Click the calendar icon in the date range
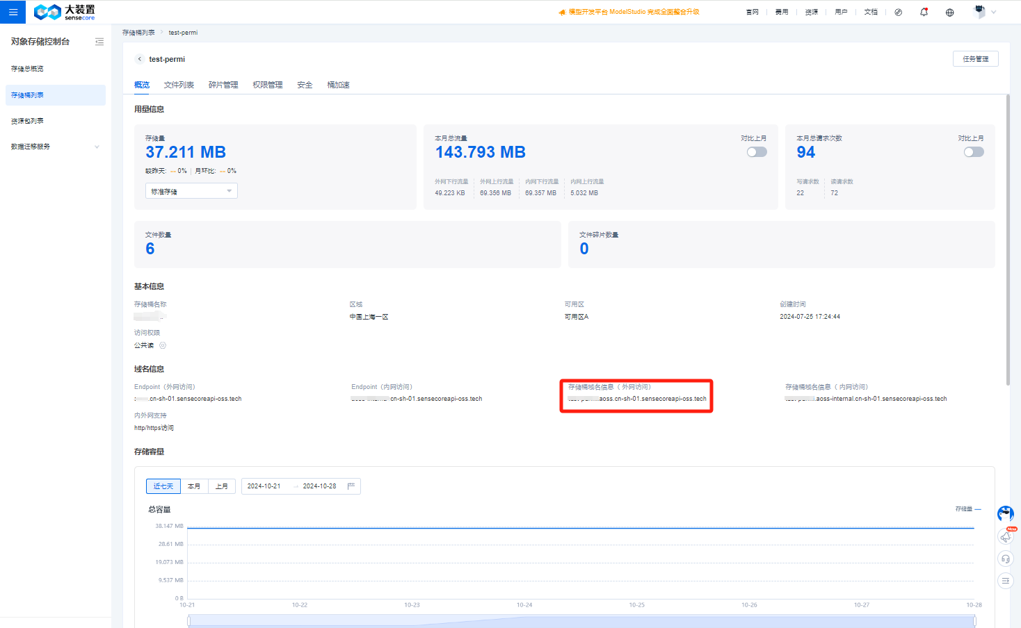Image resolution: width=1021 pixels, height=628 pixels. coord(351,486)
